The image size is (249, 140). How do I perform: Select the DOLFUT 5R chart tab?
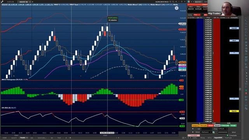[24, 2]
